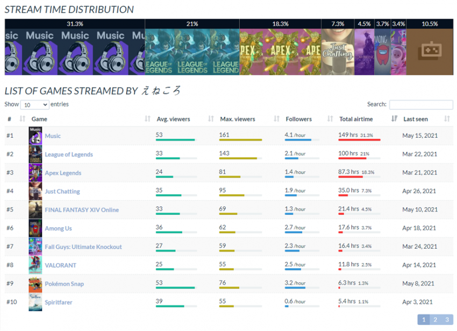457x331 pixels.
Task: Select the Just Chatting thumbnail in row #4
Action: point(35,191)
